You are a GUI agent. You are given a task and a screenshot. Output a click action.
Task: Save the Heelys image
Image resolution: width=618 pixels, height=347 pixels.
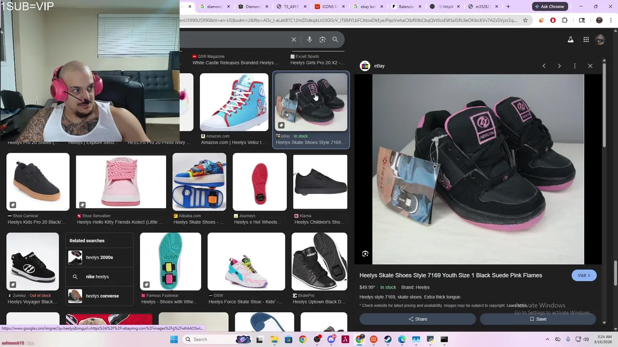[x=538, y=319]
